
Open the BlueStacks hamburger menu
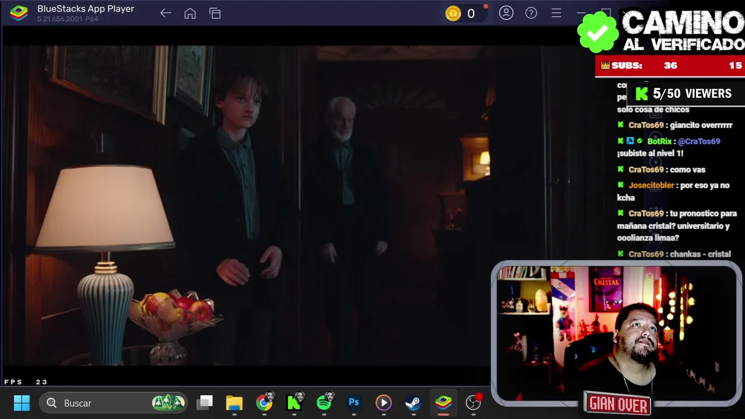point(556,13)
